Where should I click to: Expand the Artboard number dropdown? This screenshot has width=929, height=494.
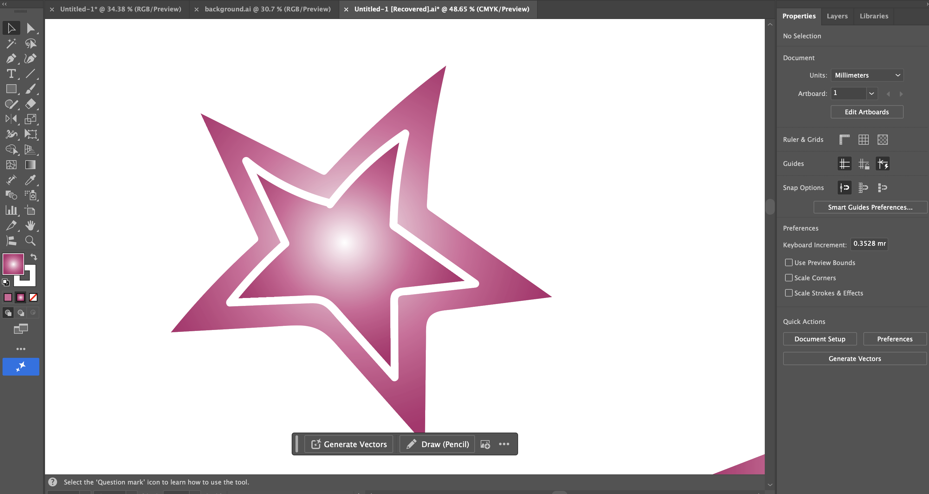871,94
